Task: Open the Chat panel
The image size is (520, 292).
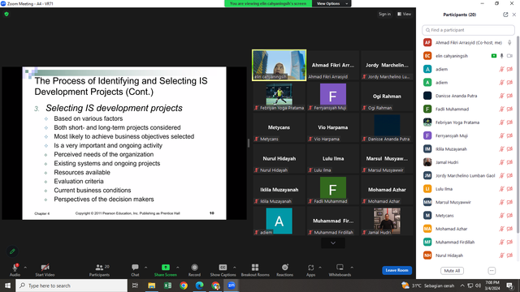Action: click(x=135, y=269)
